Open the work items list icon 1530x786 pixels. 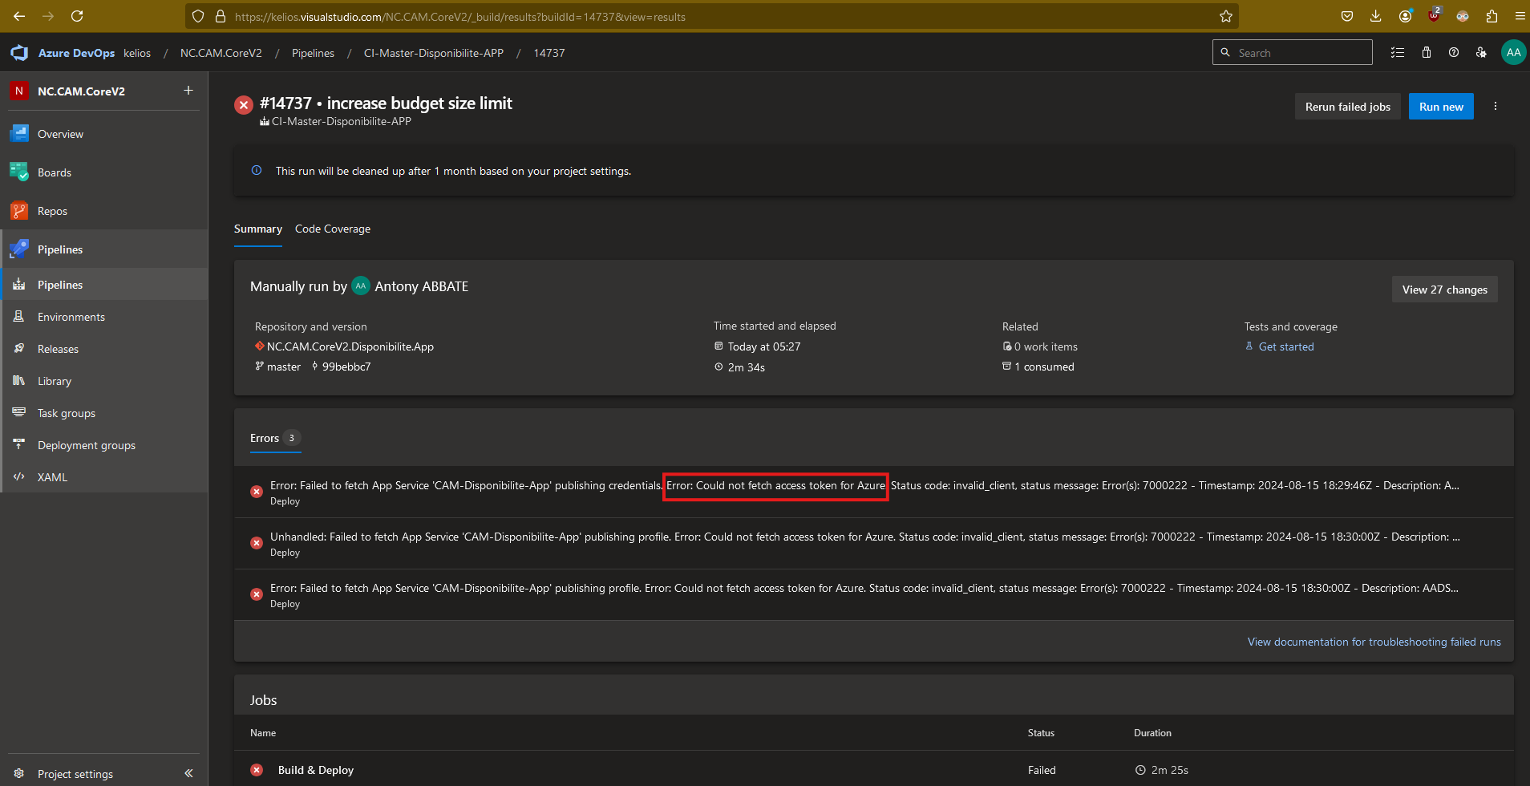[1398, 53]
